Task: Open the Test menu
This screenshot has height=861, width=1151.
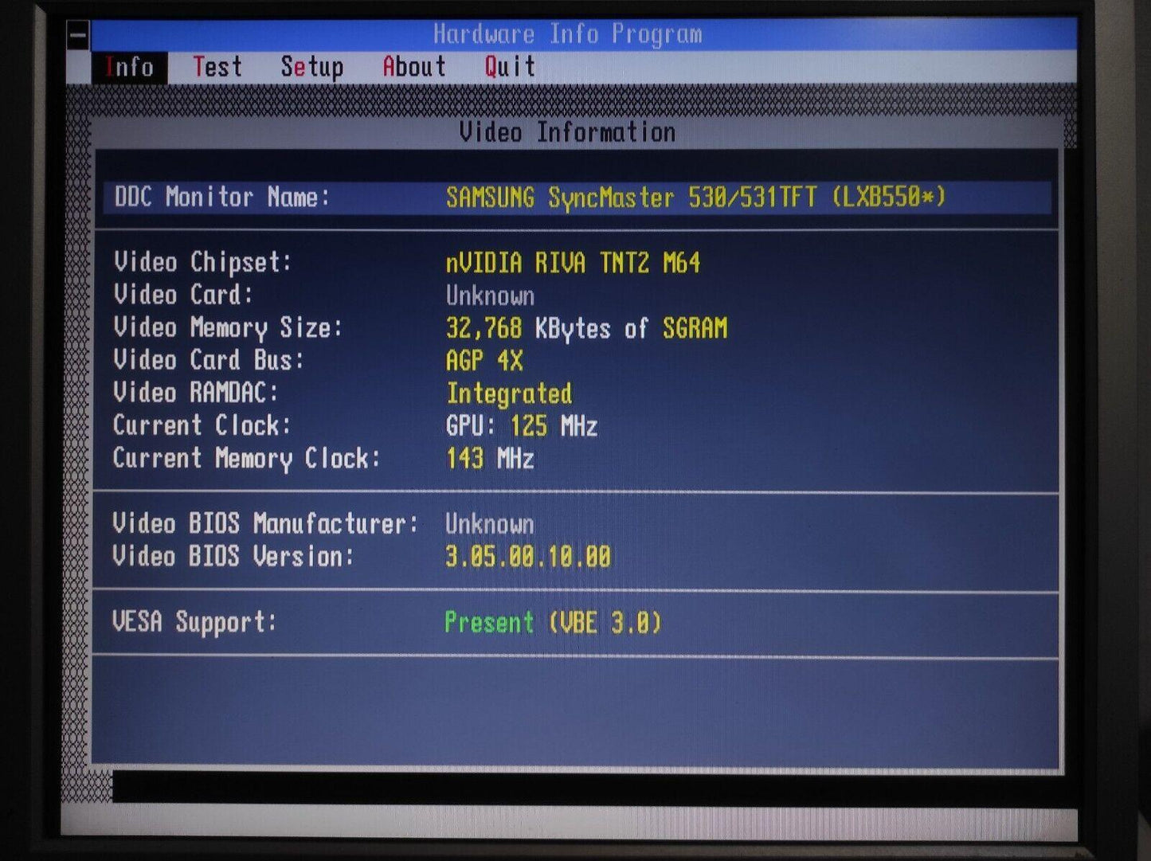Action: coord(217,67)
